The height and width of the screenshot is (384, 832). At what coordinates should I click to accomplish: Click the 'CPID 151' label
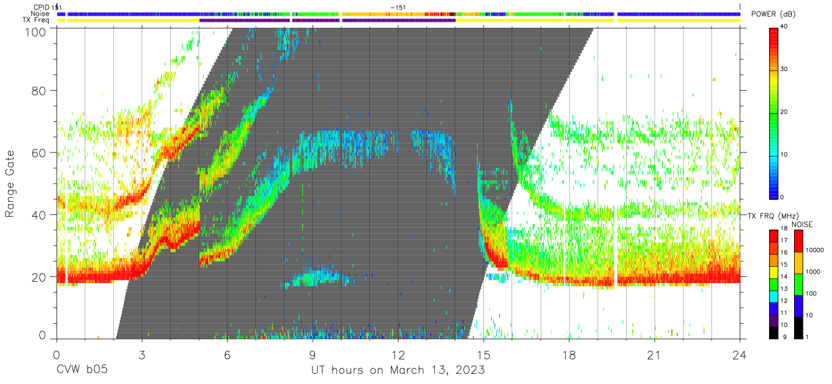pos(47,7)
